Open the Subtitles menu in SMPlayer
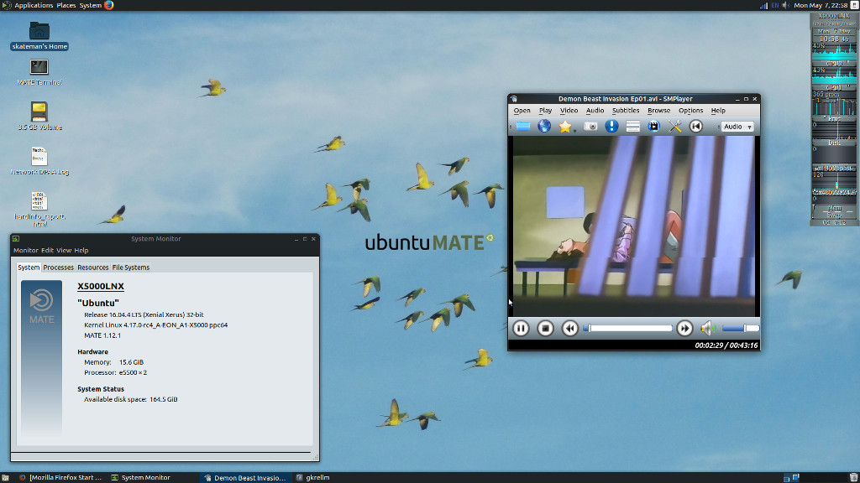860x483 pixels. click(625, 111)
